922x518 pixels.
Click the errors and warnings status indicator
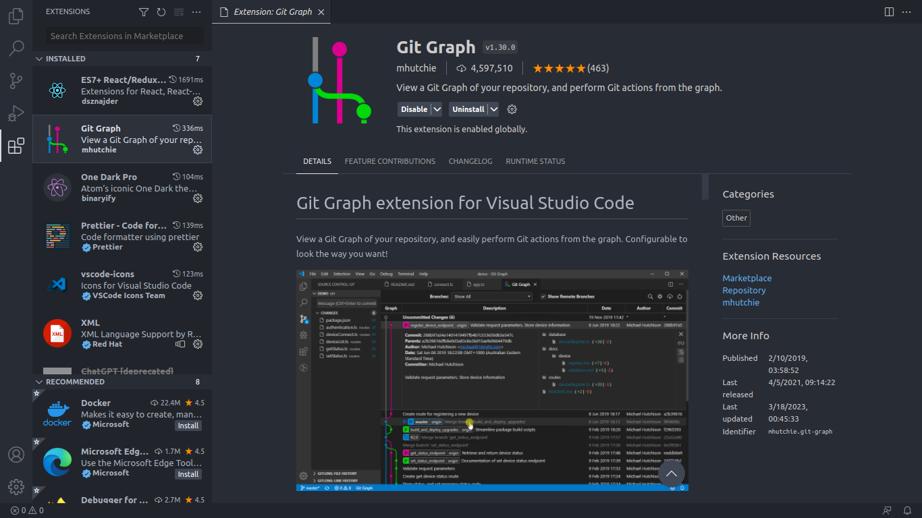pos(27,511)
